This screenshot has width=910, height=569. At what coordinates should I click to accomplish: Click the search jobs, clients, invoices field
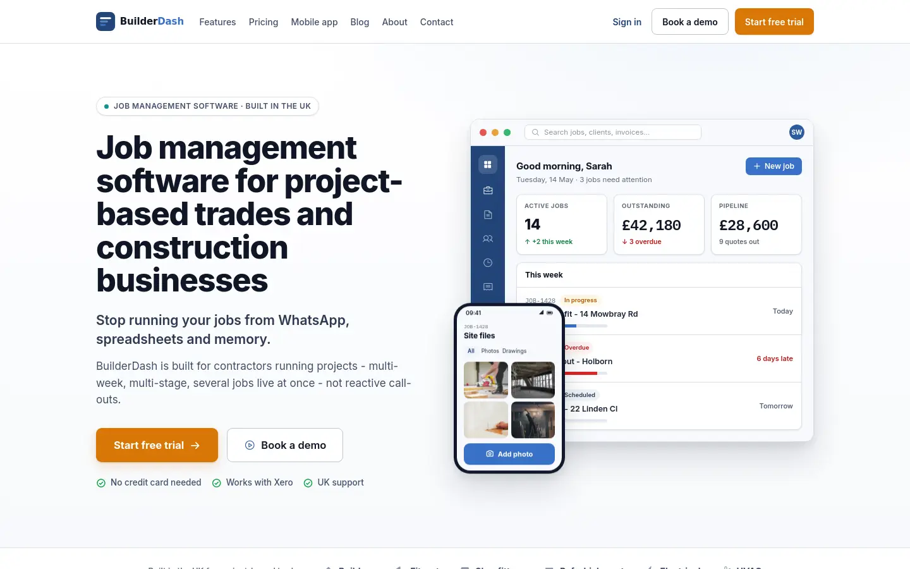(613, 132)
